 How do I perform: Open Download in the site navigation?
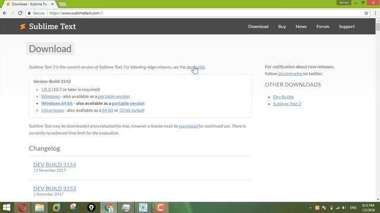click(x=258, y=26)
